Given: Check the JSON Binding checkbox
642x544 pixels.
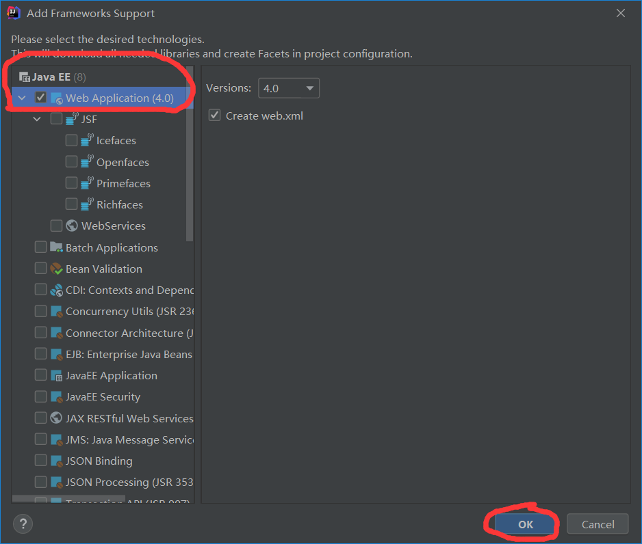Looking at the screenshot, I should coord(40,460).
